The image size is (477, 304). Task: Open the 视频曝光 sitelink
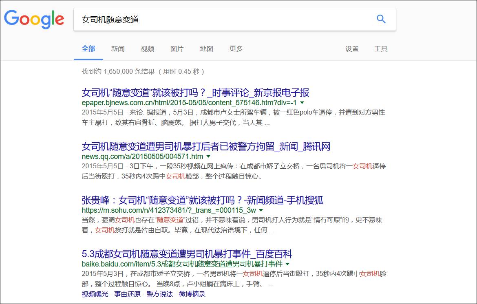click(95, 294)
